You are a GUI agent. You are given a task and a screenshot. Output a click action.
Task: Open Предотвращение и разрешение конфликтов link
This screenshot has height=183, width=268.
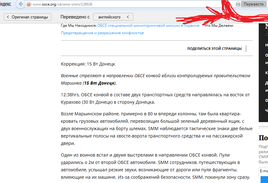point(102,33)
